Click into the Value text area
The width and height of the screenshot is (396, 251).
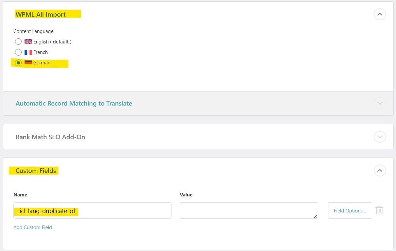[248, 210]
